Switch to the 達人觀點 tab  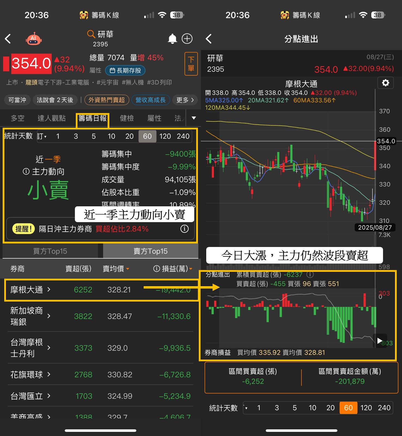[x=51, y=118]
